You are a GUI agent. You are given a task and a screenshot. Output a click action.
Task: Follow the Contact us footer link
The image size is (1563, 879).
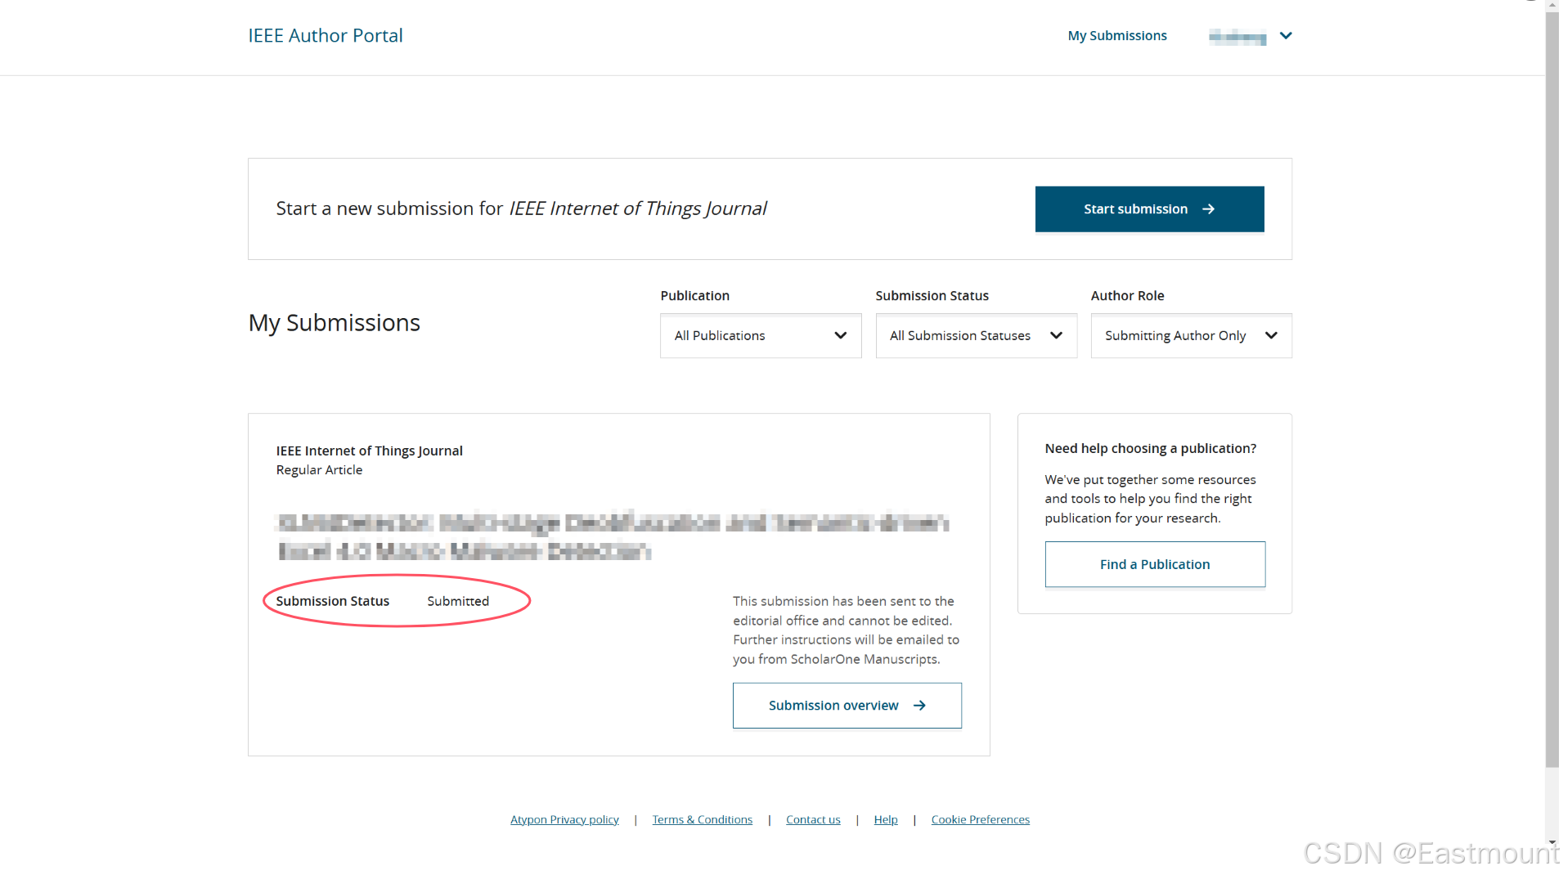point(813,819)
